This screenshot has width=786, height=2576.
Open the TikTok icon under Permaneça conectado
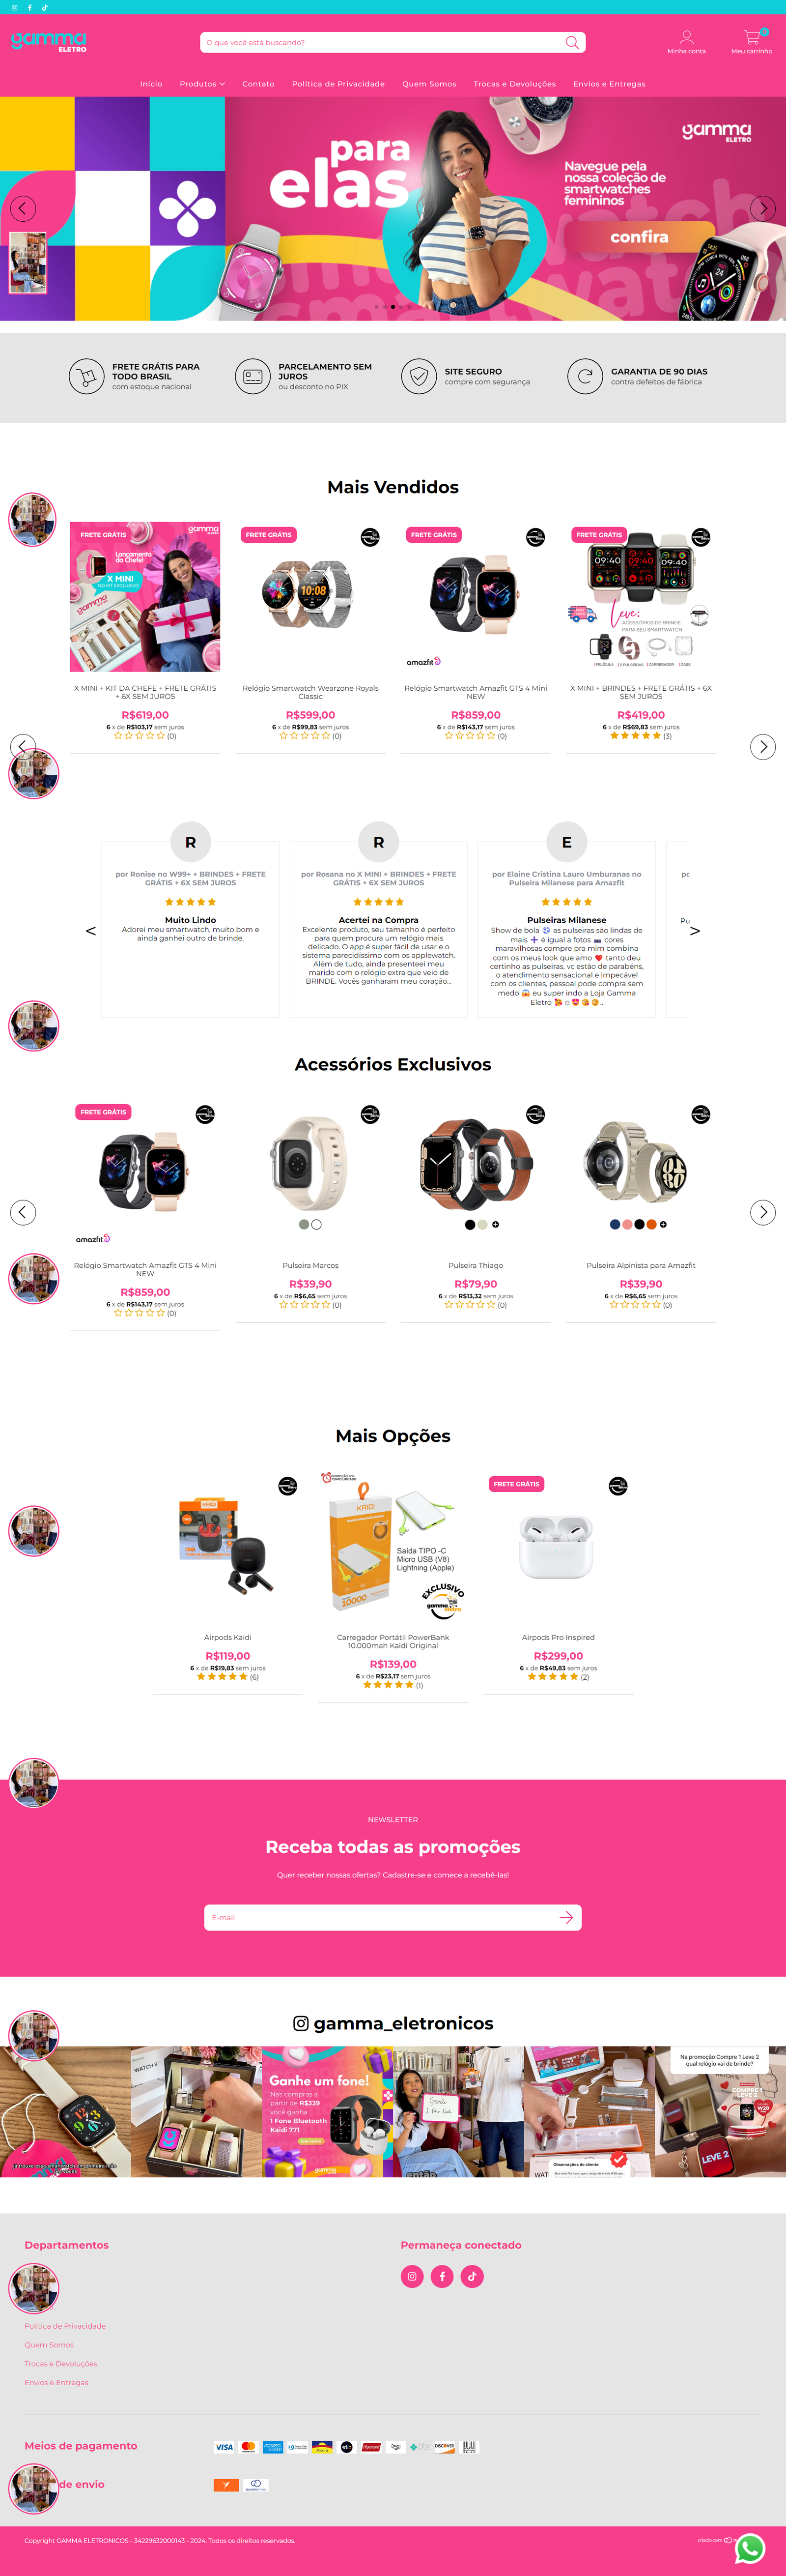point(473,2276)
